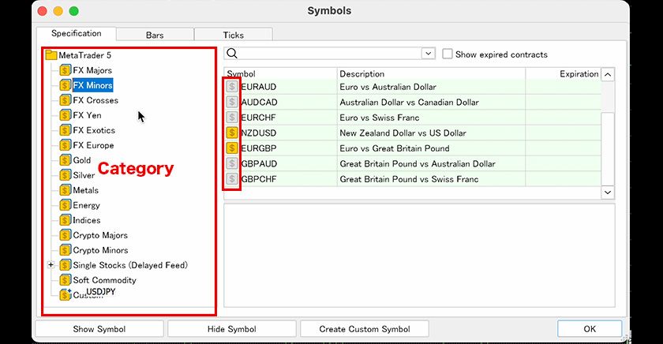
Task: Click the search magnifier icon
Action: (234, 54)
